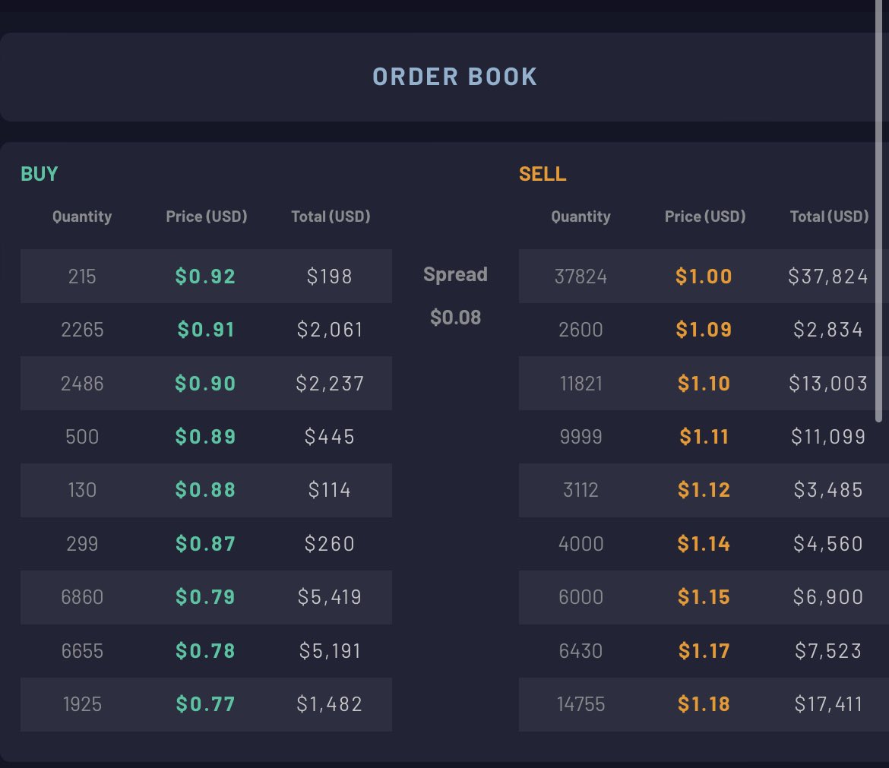The height and width of the screenshot is (768, 889).
Task: Click buy price $0.78
Action: 205,651
